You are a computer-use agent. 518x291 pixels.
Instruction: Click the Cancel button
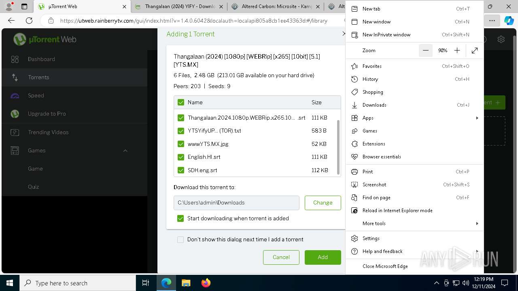[281, 257]
